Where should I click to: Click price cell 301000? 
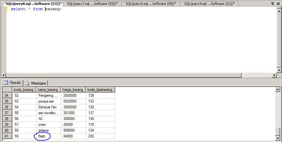[73, 113]
